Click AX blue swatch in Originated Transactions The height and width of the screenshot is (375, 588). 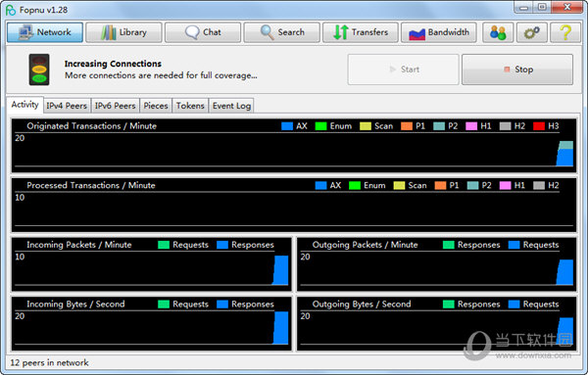287,126
